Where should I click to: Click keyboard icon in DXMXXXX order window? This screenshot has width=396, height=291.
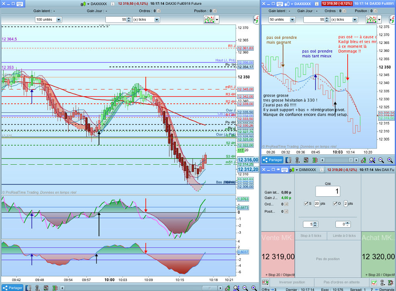click(284, 170)
